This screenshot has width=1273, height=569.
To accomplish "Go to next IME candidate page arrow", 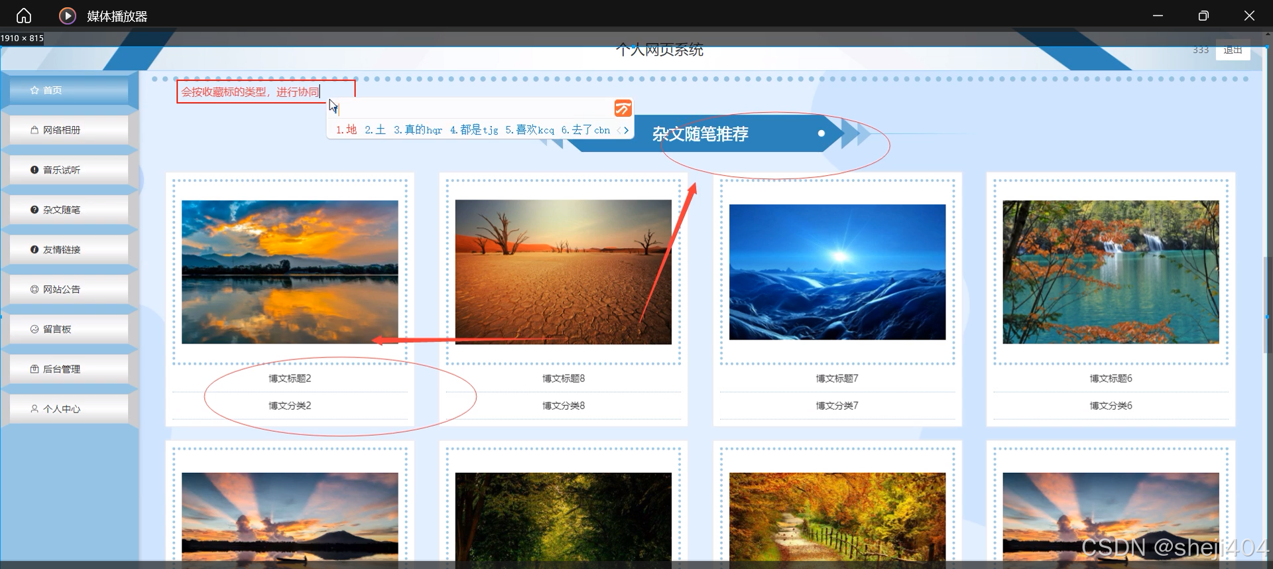I will coord(627,131).
